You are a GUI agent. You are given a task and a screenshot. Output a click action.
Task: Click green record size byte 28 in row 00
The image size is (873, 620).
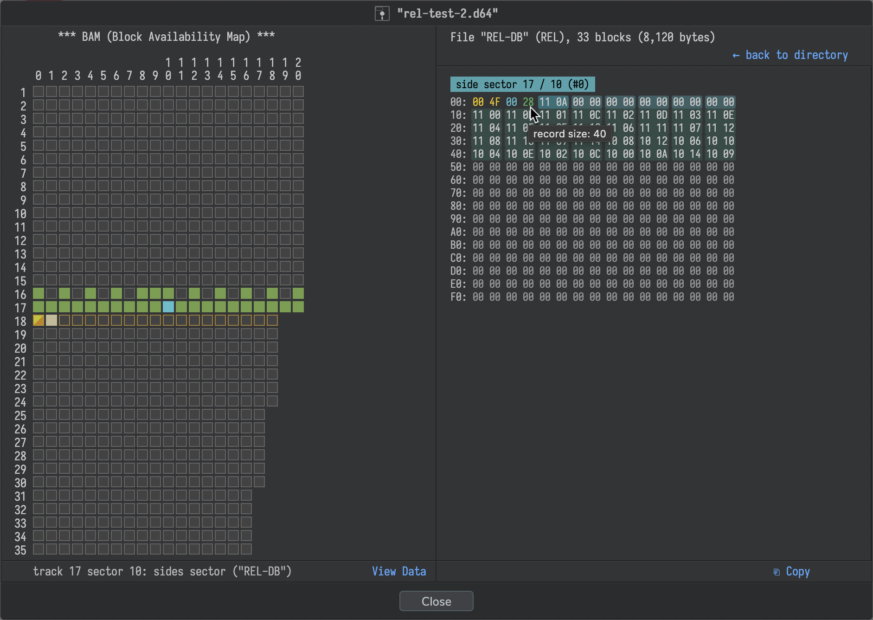528,102
